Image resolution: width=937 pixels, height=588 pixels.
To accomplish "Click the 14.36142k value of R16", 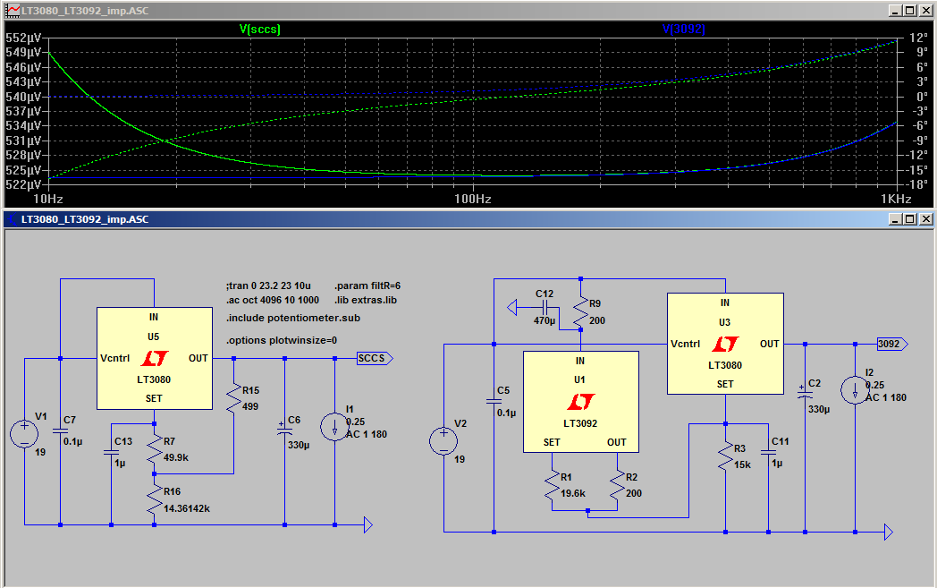I will [x=187, y=508].
